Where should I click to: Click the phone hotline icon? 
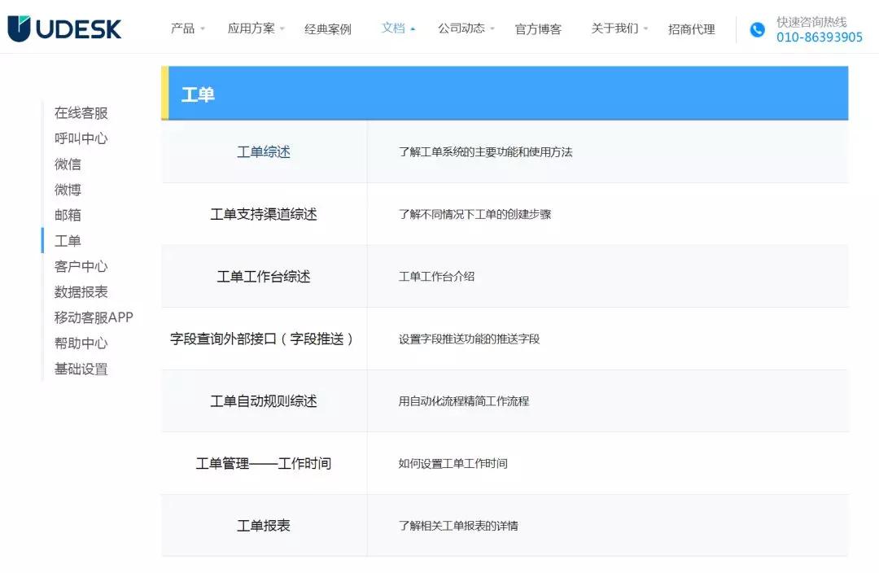click(x=758, y=30)
